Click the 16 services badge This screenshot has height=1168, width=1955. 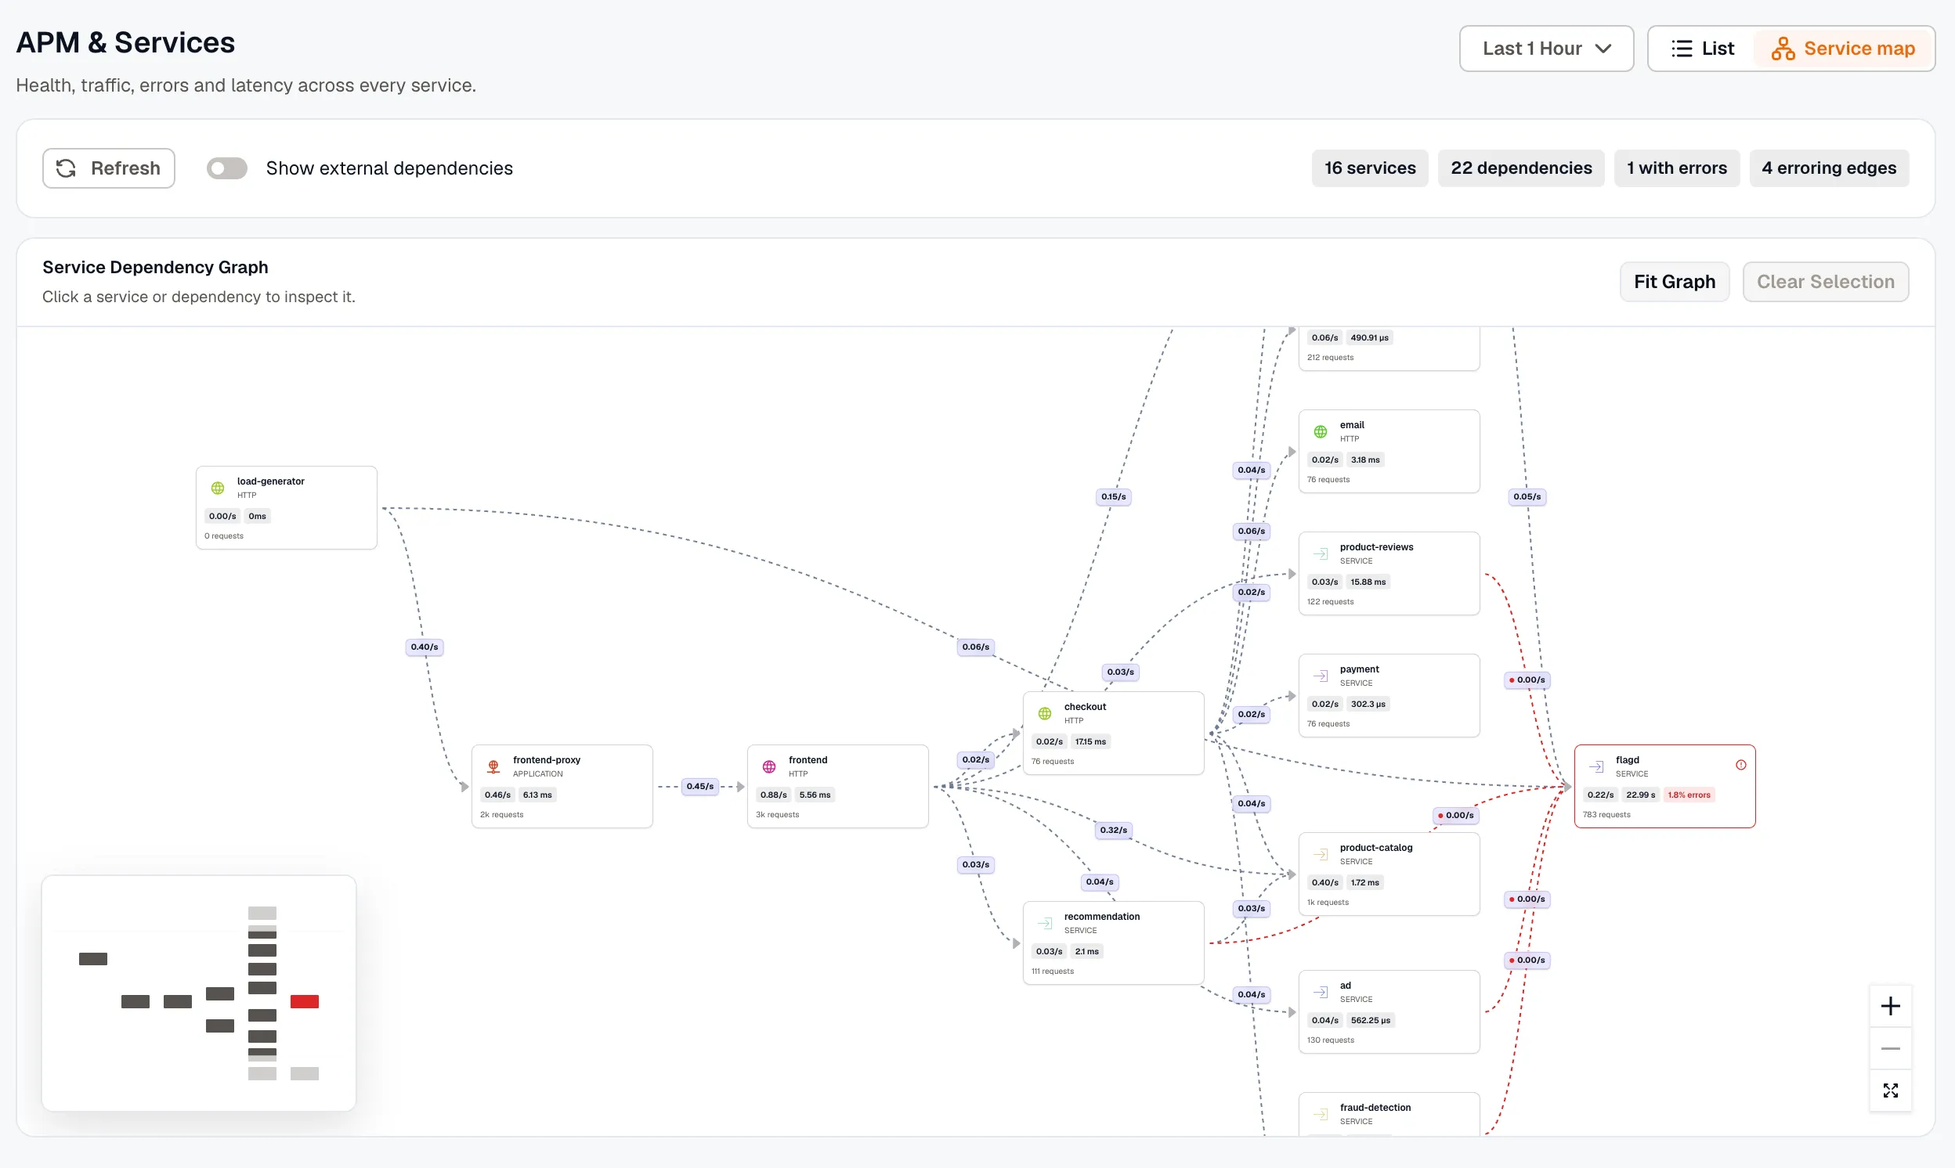(1369, 168)
